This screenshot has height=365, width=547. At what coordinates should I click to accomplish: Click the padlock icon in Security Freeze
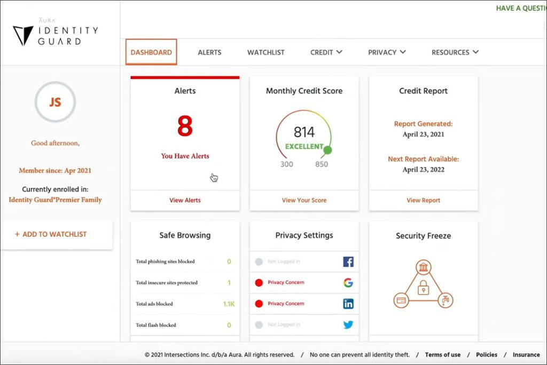click(423, 288)
